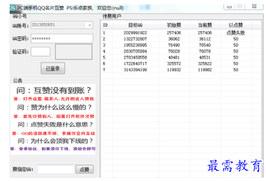Click red answer 打开设置-联系人-允许附近人赞我
The width and height of the screenshot is (266, 181).
click(58, 99)
